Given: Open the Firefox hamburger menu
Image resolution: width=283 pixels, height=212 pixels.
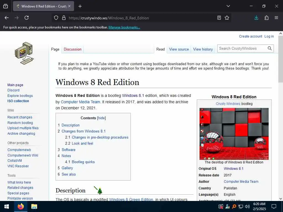Looking at the screenshot, I should (276, 18).
